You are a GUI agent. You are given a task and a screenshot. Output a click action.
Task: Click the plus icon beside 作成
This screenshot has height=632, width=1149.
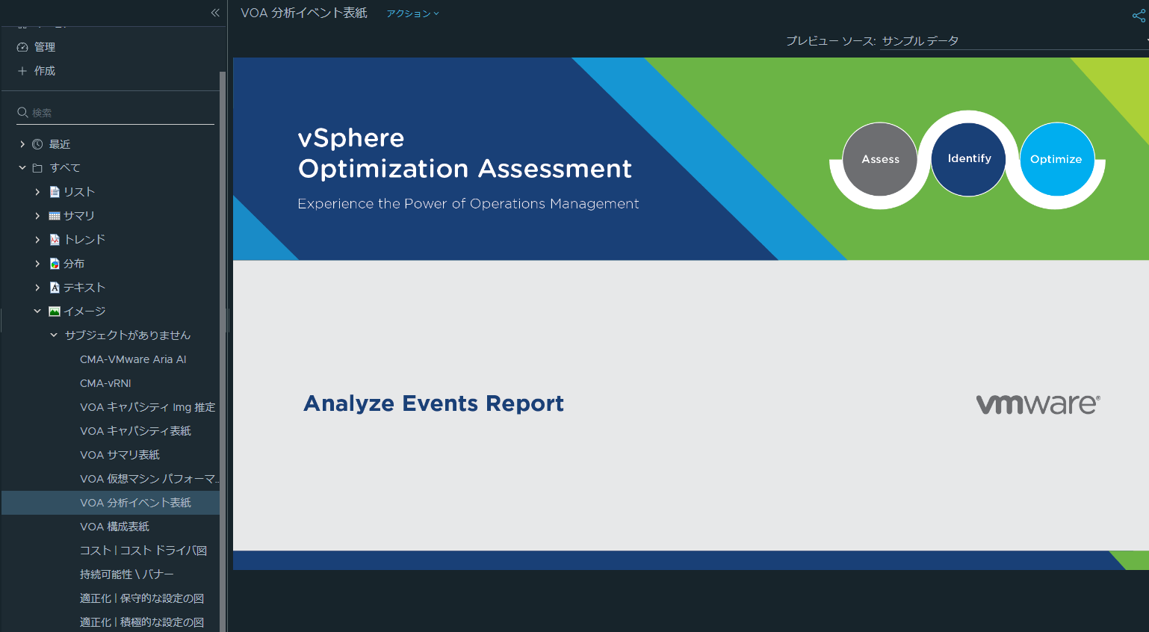(22, 71)
